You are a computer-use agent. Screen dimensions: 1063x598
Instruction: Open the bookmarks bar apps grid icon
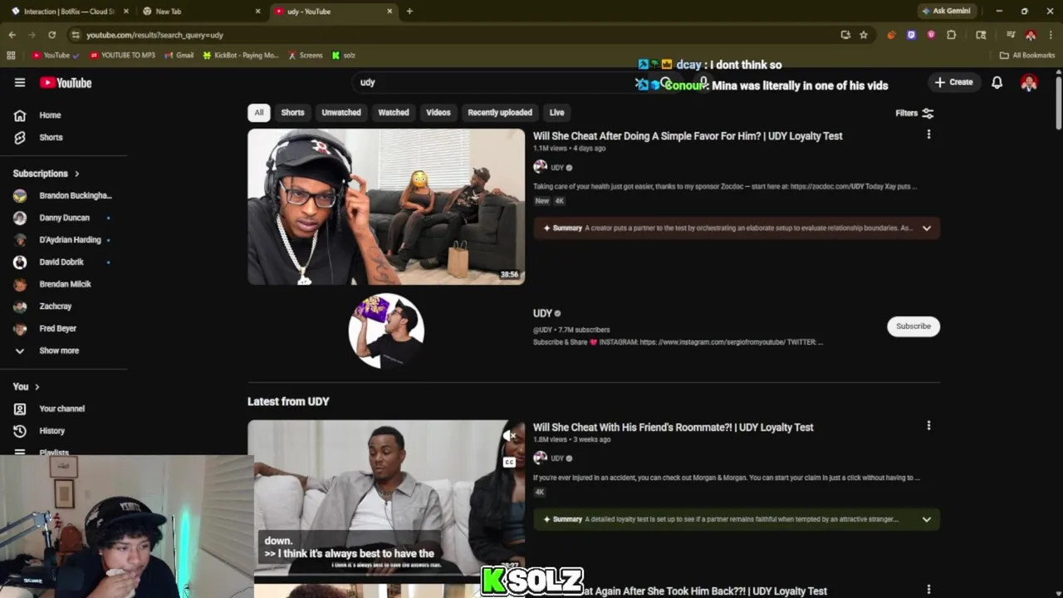pyautogui.click(x=11, y=56)
